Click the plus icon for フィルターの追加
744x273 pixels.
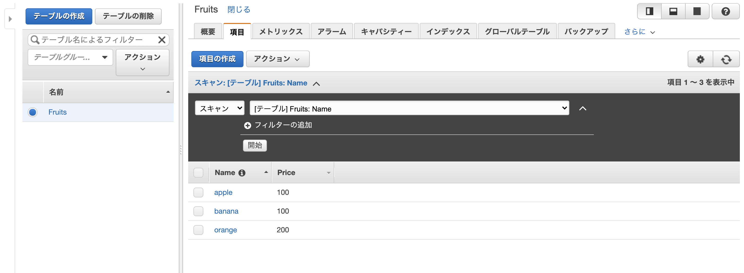[x=247, y=125]
